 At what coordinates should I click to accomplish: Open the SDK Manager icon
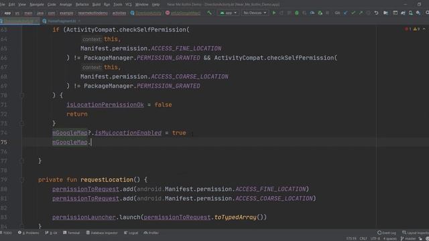[x=418, y=13]
